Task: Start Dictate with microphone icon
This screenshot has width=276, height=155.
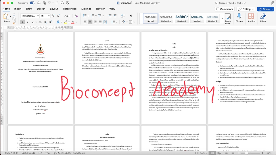Action: 239,18
